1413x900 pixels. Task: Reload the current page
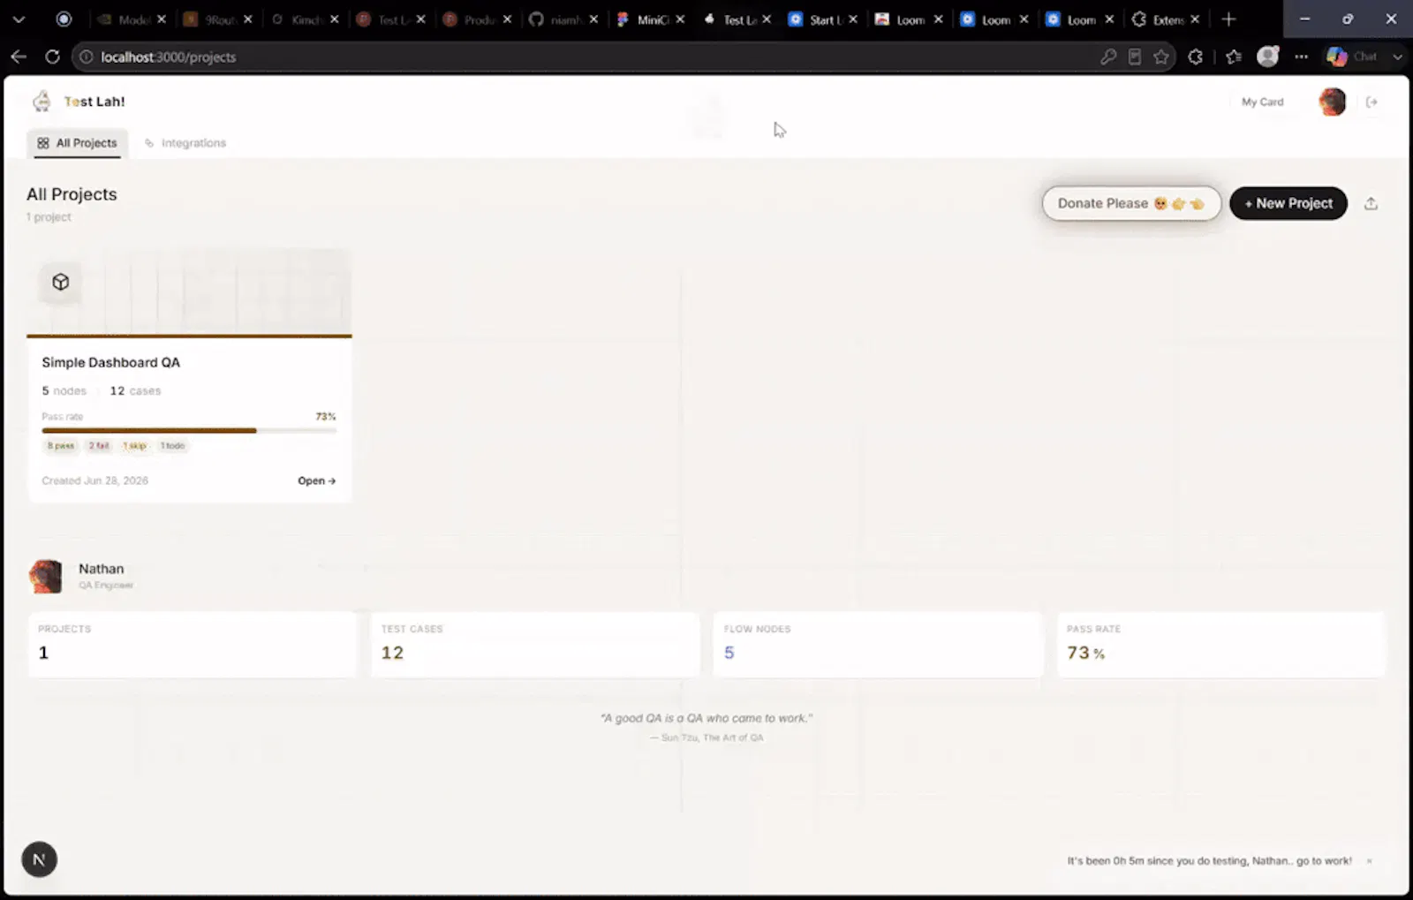[x=52, y=57]
